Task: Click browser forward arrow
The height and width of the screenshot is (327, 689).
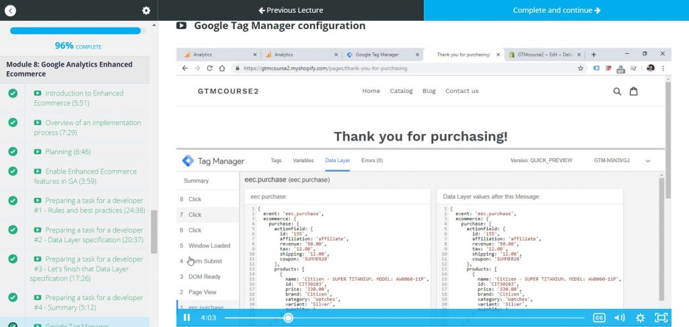Action: click(197, 68)
